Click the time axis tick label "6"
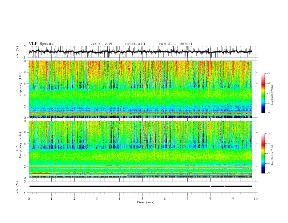This screenshot has height=223, width=288. [x=165, y=199]
